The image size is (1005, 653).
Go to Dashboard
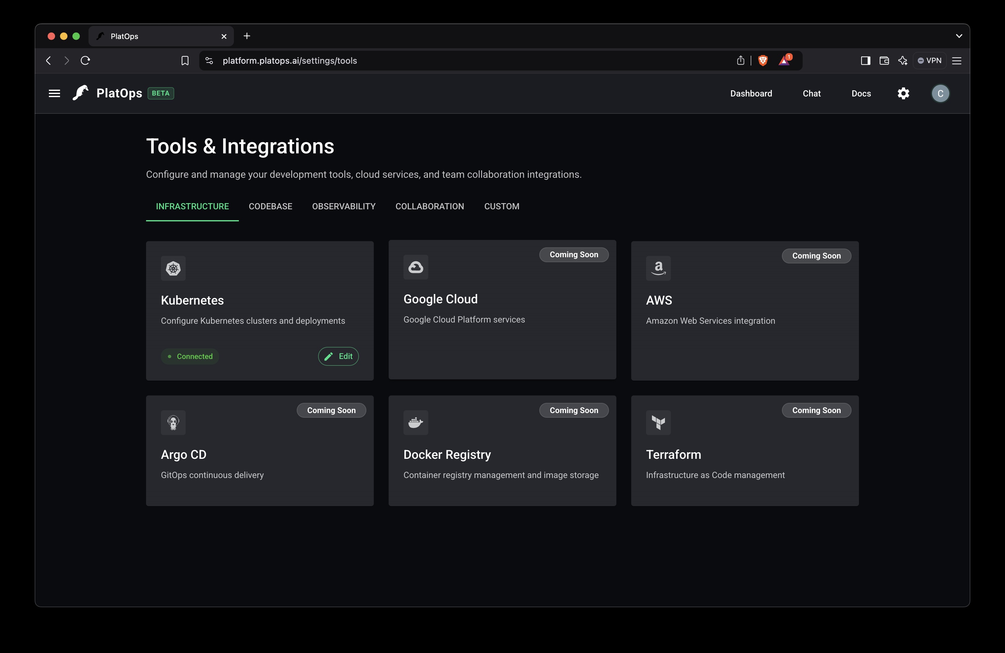click(x=751, y=94)
